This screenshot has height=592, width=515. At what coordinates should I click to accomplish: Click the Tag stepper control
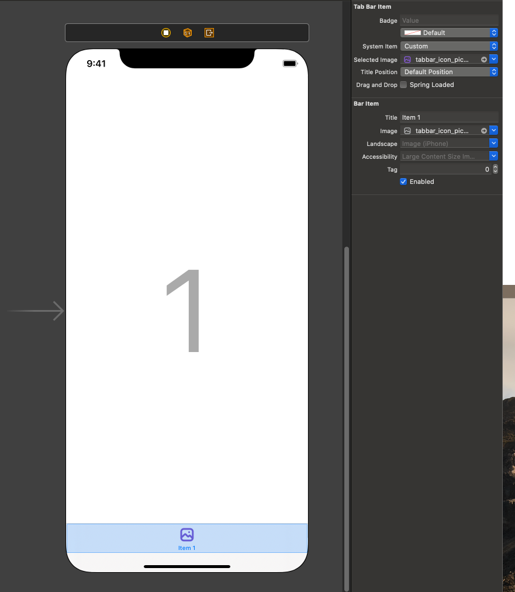495,169
